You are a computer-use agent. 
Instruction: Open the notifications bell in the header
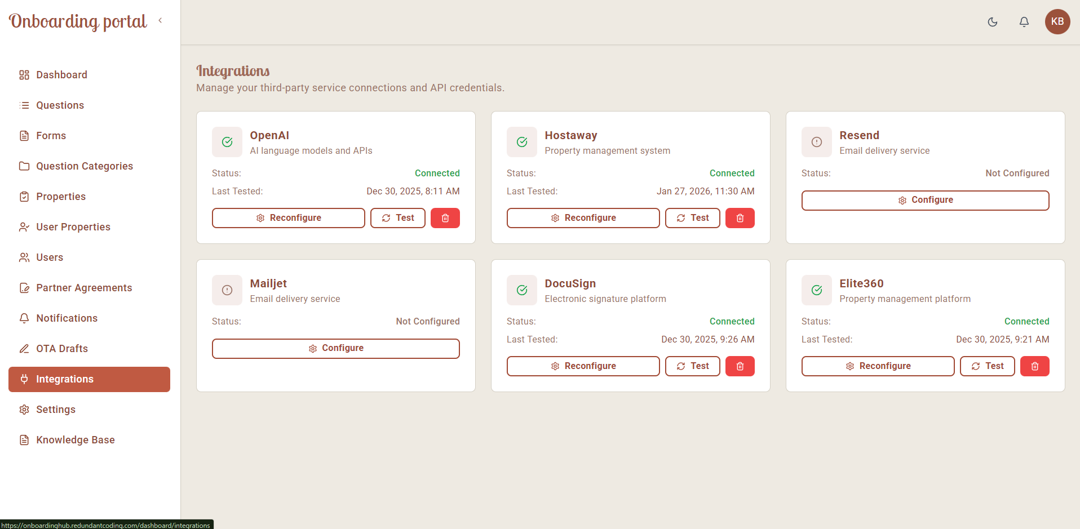(x=1024, y=22)
